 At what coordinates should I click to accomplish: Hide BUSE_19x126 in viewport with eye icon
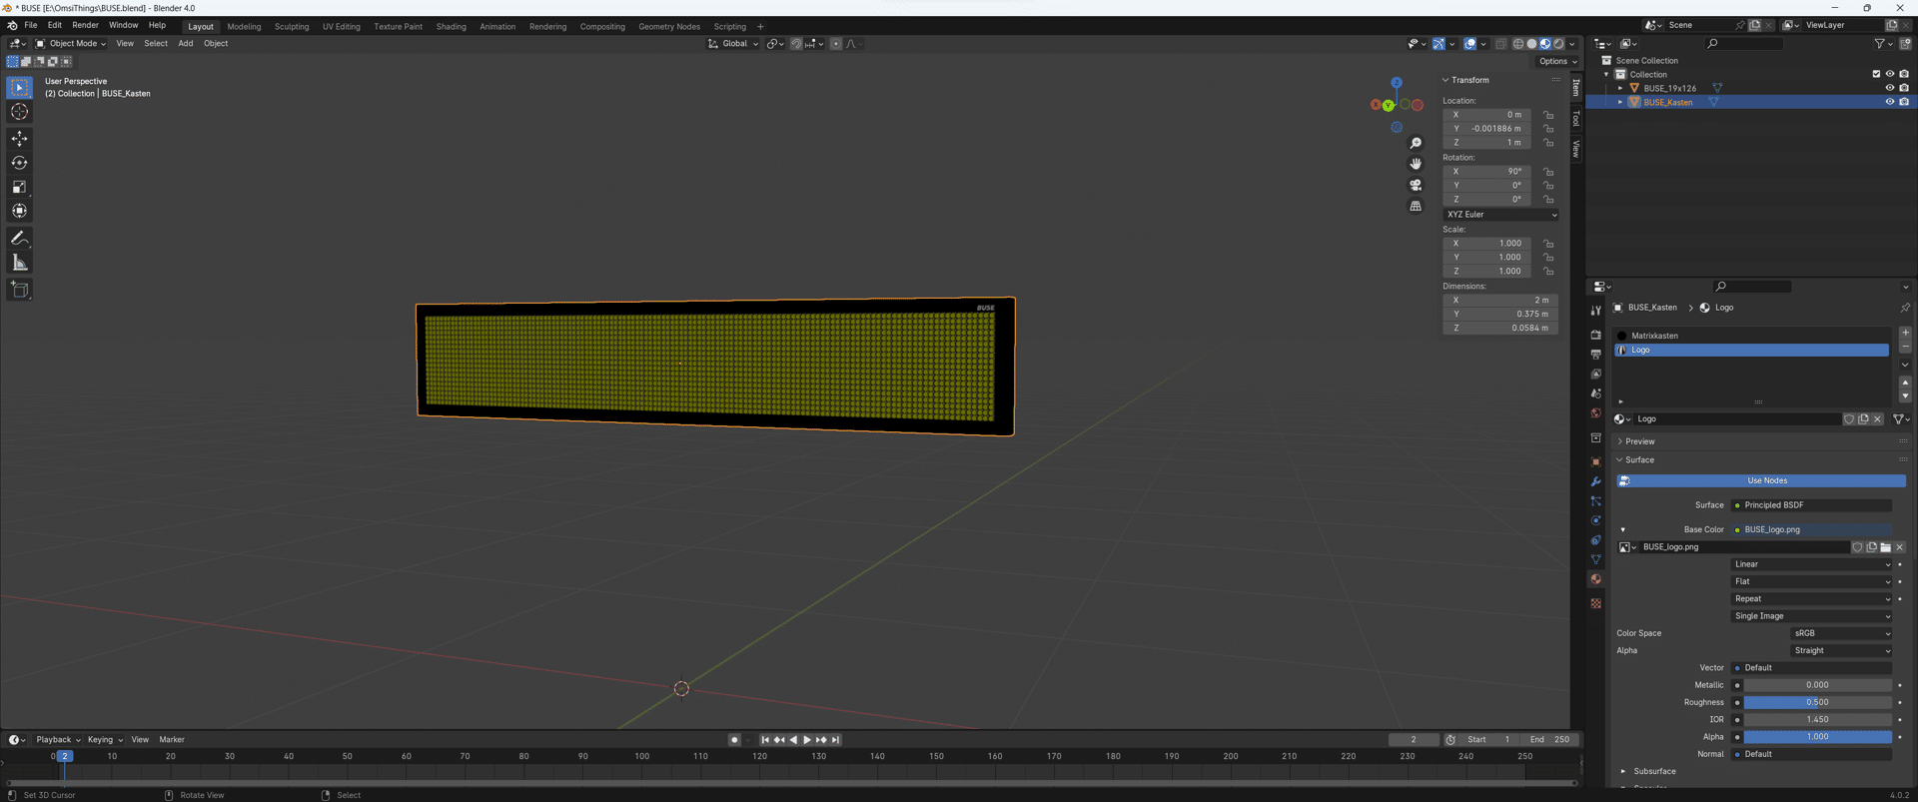tap(1889, 88)
